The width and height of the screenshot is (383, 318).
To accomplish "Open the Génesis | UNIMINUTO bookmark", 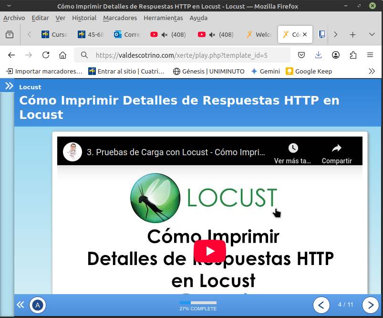I will [208, 71].
